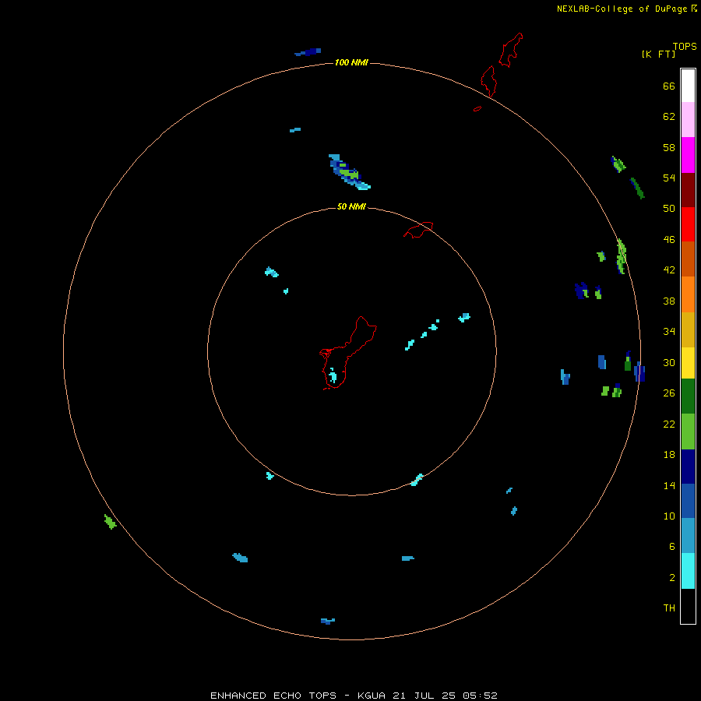Click the legend value '22'
This screenshot has height=701, width=701.
pos(669,424)
